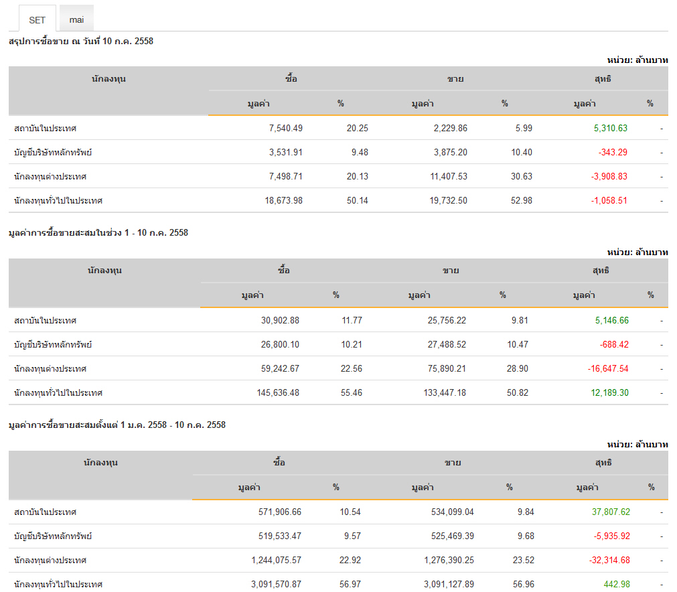Select the green 442.98 net value
The height and width of the screenshot is (592, 677).
(616, 584)
